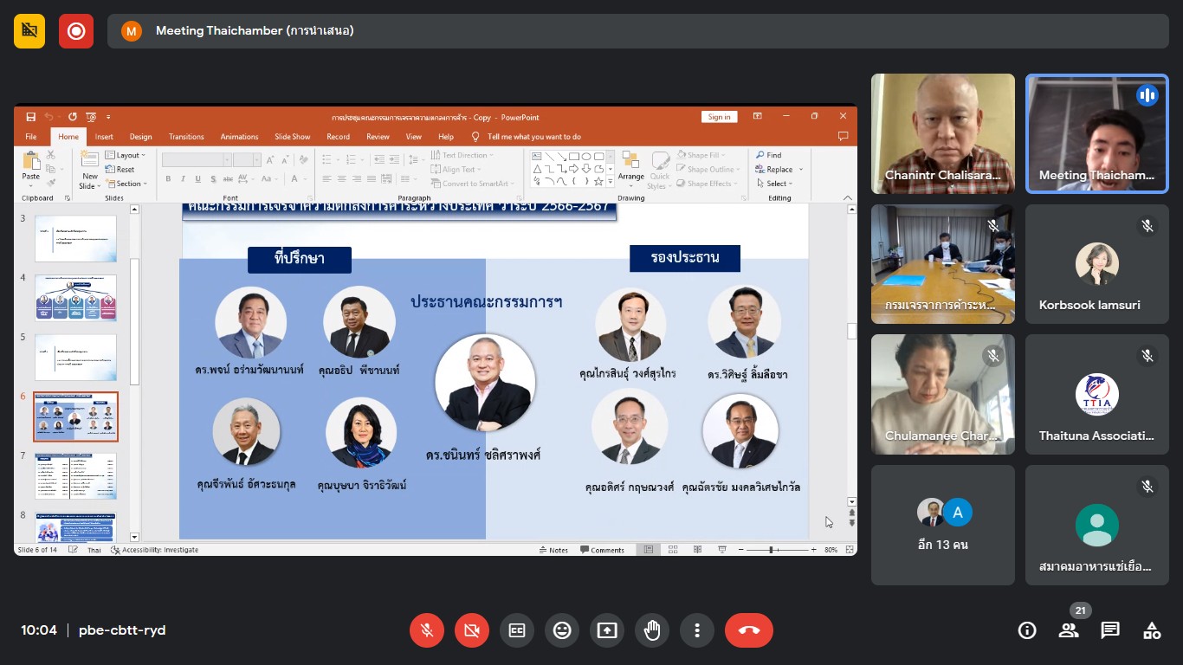
Task: Open the activities shapes icon
Action: pyautogui.click(x=1152, y=630)
